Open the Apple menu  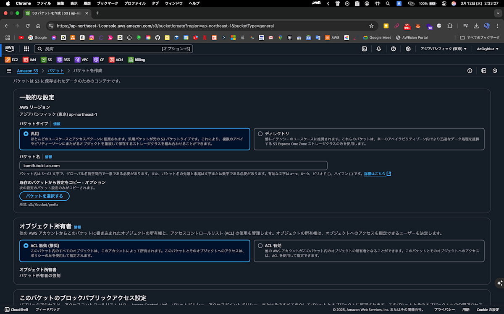[8, 3]
